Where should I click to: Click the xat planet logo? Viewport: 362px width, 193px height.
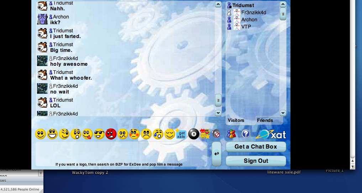(x=271, y=134)
